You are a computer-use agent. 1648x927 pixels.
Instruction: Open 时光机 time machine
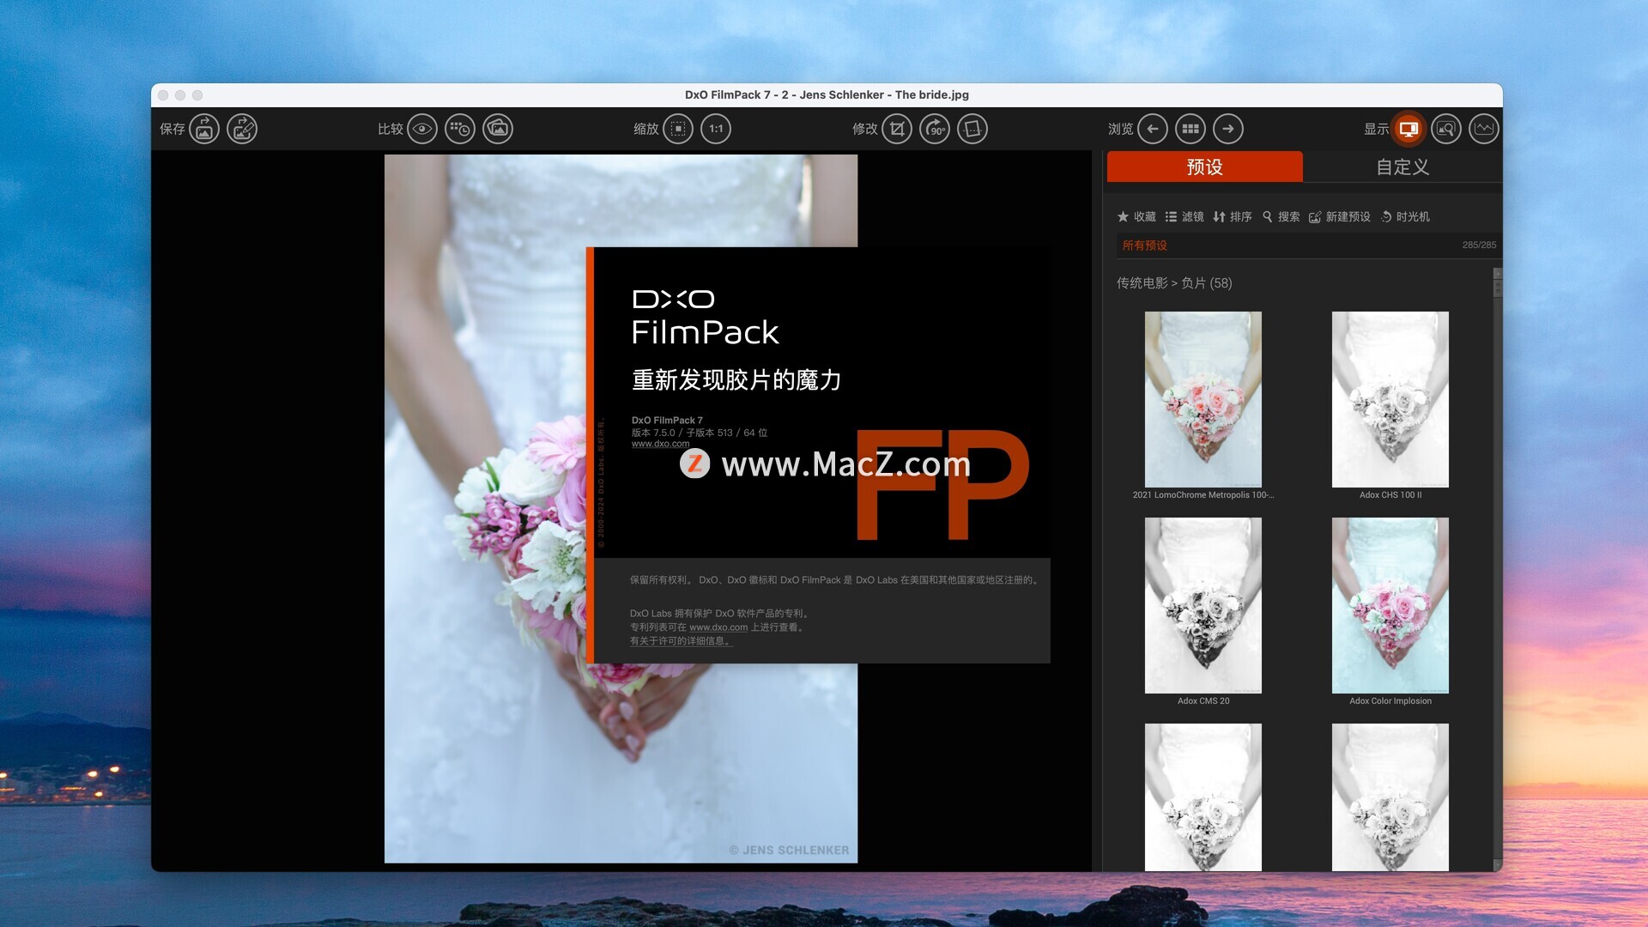tap(1405, 216)
